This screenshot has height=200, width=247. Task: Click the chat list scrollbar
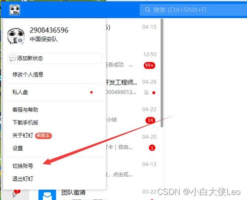(162, 73)
